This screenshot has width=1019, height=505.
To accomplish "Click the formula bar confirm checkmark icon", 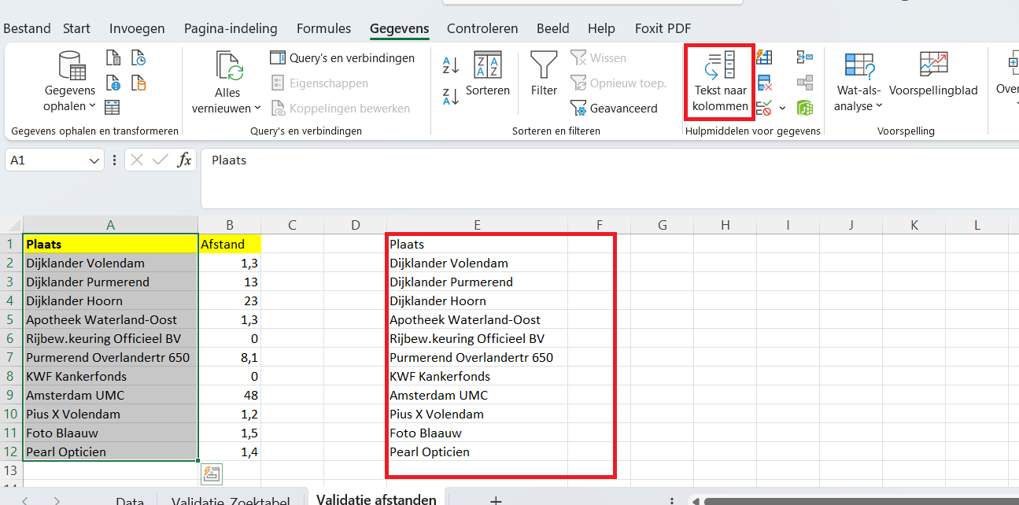I will click(x=161, y=160).
